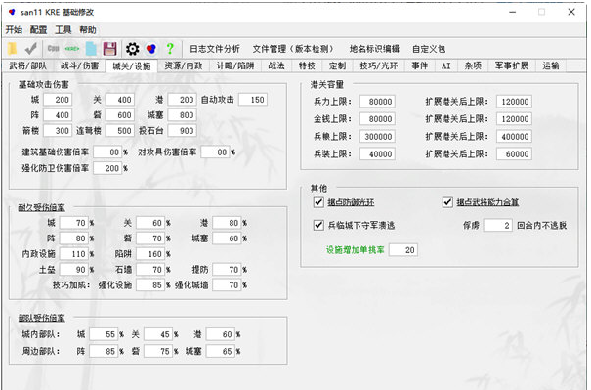Click the yellow folder open icon

point(13,49)
